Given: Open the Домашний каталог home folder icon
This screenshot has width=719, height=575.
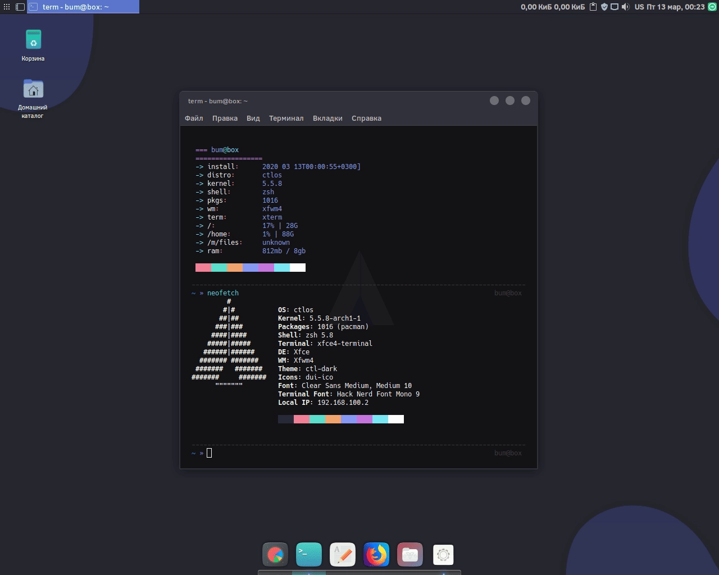Looking at the screenshot, I should tap(33, 98).
